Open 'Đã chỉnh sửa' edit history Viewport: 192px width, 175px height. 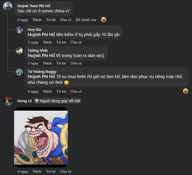tap(86, 20)
